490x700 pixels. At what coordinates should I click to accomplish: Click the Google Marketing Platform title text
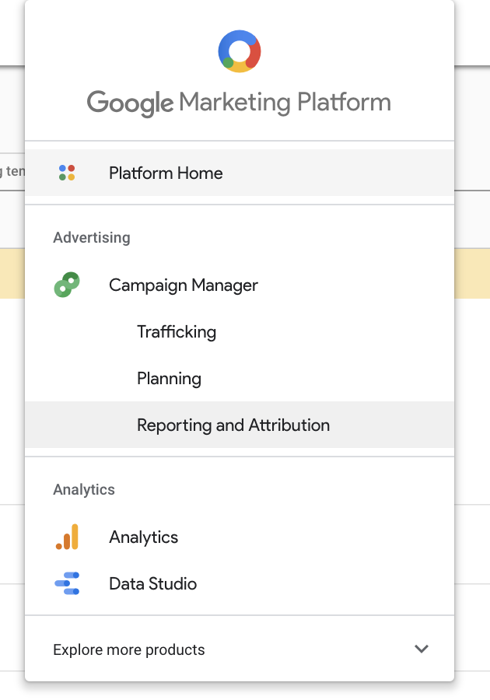click(x=239, y=103)
